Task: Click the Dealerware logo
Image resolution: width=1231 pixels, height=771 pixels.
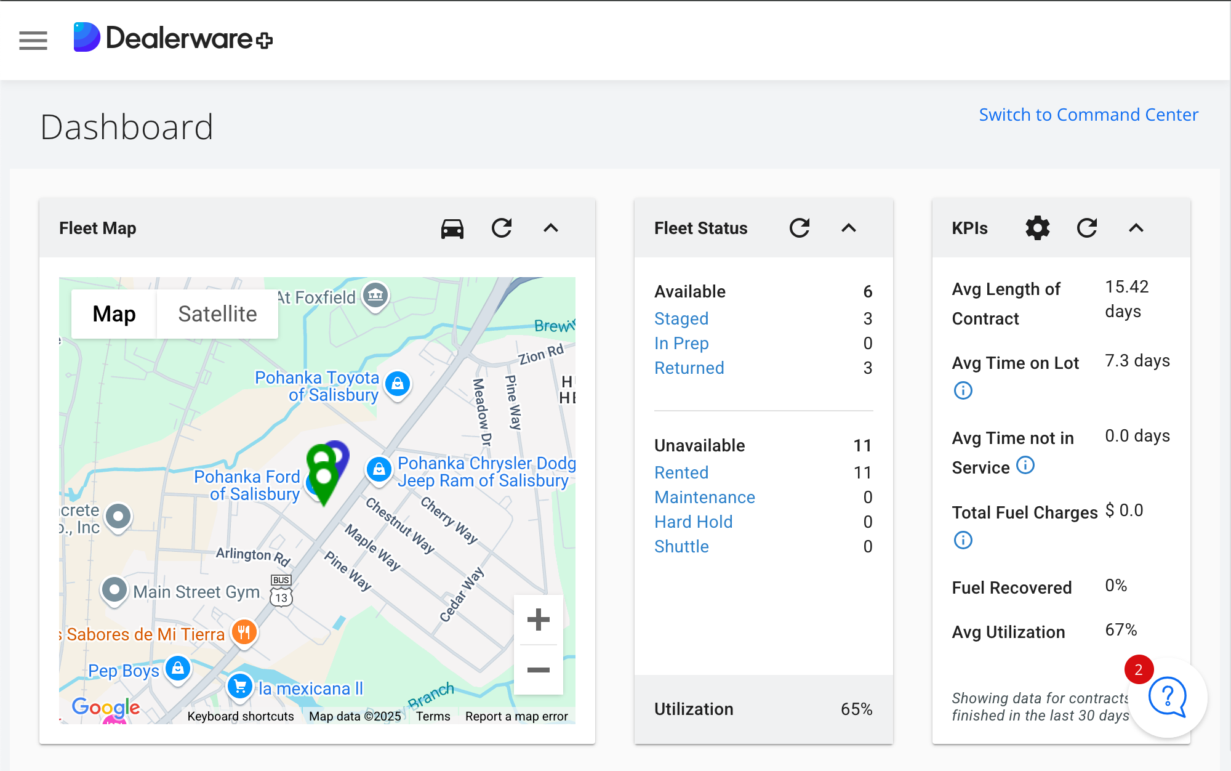Action: [x=173, y=38]
